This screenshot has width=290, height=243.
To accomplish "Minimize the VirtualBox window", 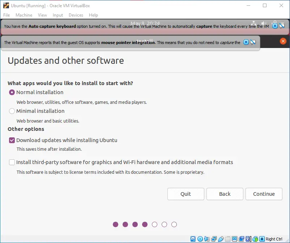I will click(x=248, y=5).
